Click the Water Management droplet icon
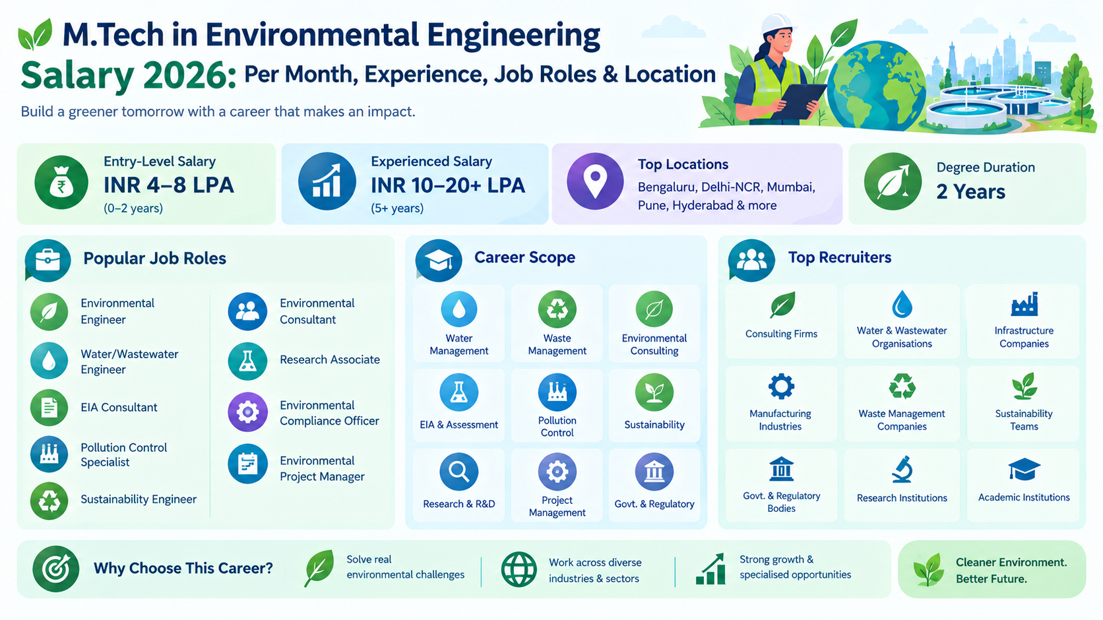 [458, 309]
